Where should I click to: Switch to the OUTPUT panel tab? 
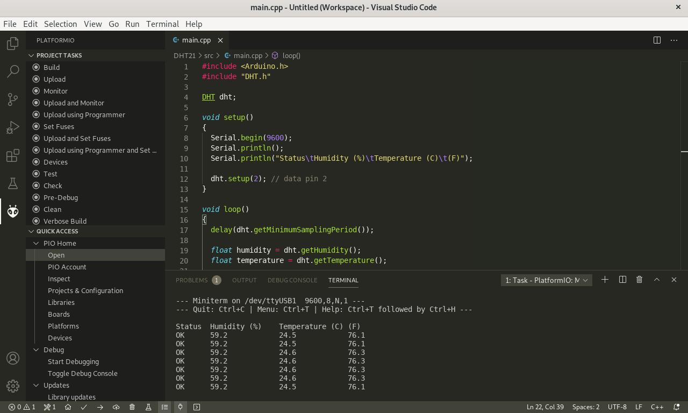244,280
